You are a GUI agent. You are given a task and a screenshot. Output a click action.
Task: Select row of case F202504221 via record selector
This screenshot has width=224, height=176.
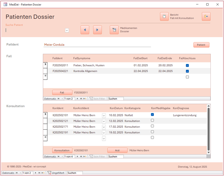pos(46,71)
